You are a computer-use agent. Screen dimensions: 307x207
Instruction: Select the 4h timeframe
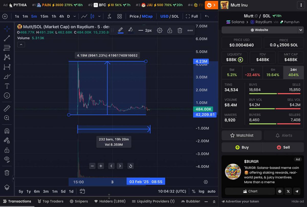62,16
